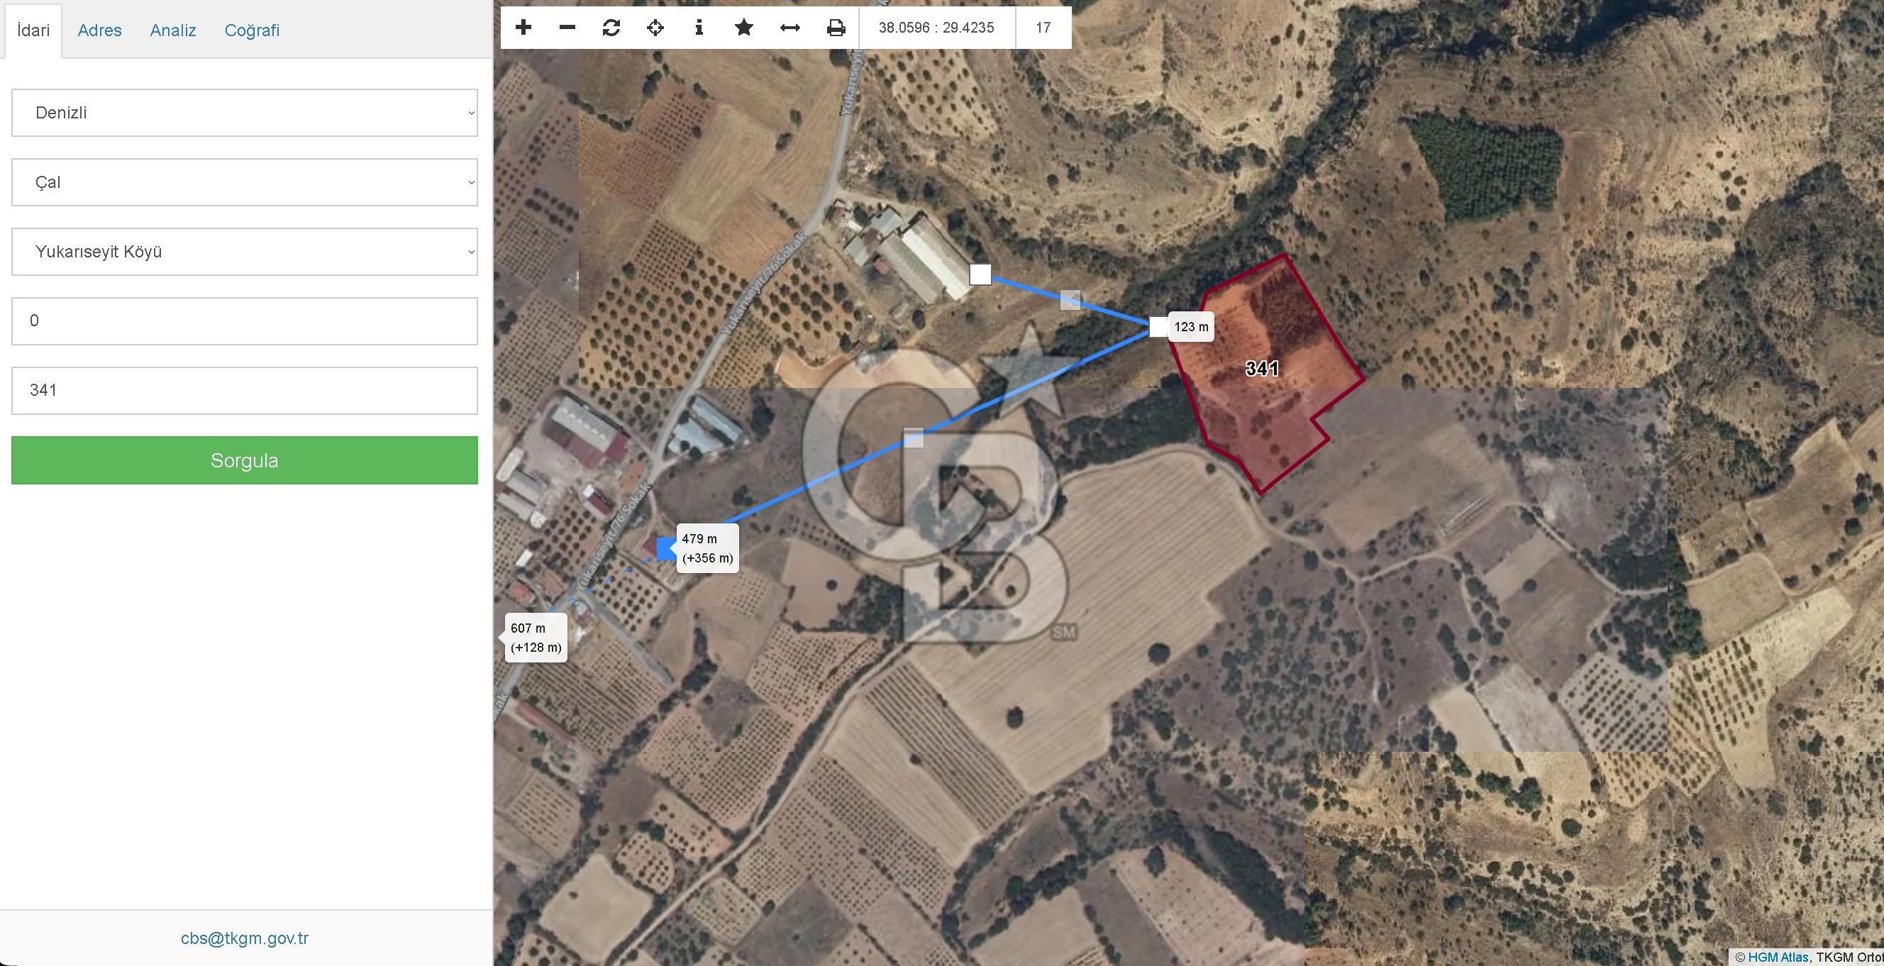Click the zoom out minus icon

tap(567, 28)
